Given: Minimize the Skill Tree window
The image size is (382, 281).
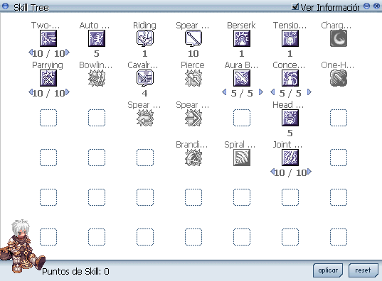Looking at the screenshot, I should click(x=366, y=6).
